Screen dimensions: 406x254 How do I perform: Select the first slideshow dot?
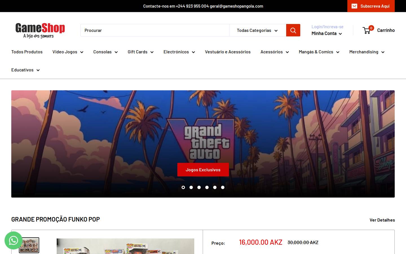point(183,187)
